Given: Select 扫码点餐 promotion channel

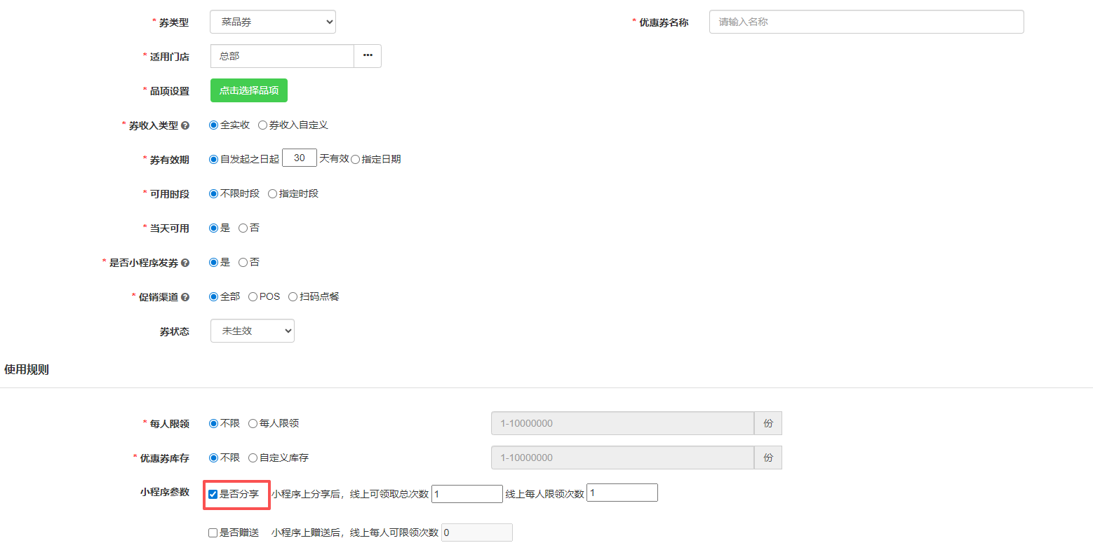Looking at the screenshot, I should (x=293, y=297).
